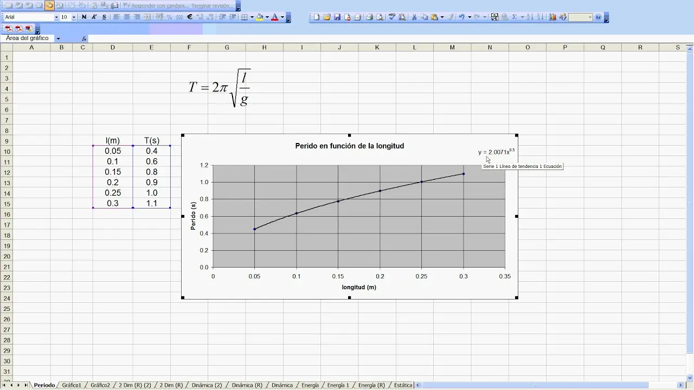Image resolution: width=694 pixels, height=390 pixels.
Task: Select column header G
Action: point(227,48)
